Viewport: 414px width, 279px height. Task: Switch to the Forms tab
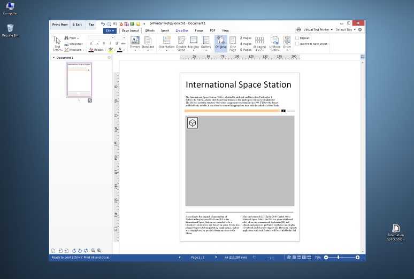199,30
